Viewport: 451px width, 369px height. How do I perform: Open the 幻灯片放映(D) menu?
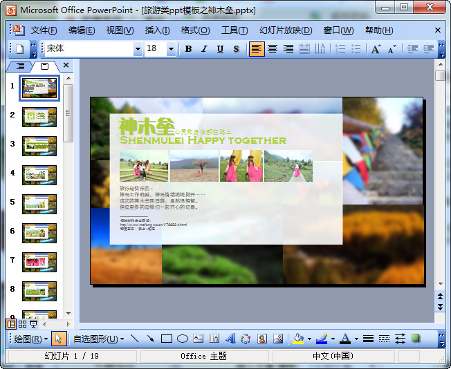tap(286, 30)
